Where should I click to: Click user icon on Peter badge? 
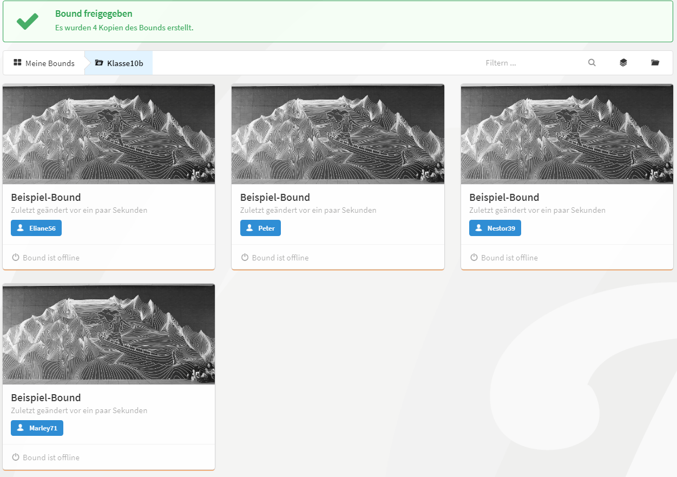[249, 228]
